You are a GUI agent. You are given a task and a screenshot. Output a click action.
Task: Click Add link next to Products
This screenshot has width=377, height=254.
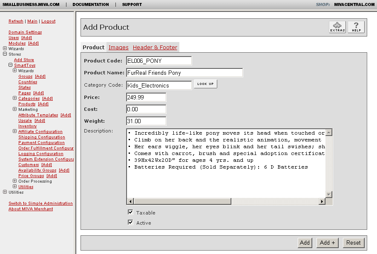coord(43,104)
